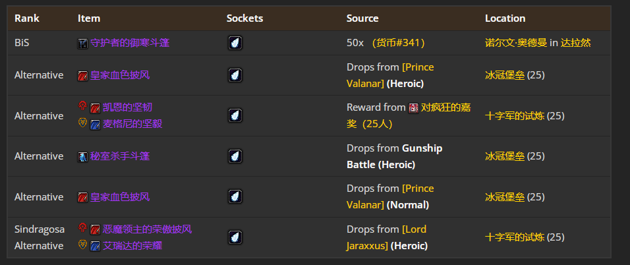
Task: Click the 对疯狂的嘉奖 achievement icon
Action: 413,107
